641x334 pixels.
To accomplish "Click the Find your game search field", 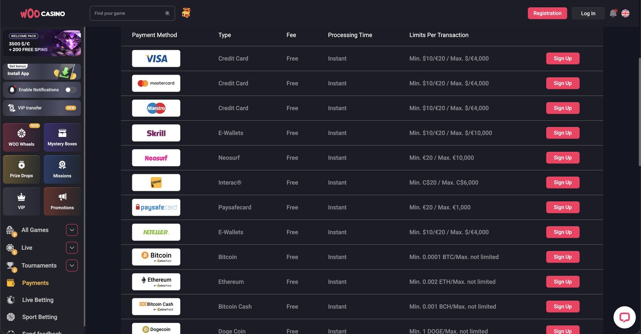I will point(132,13).
